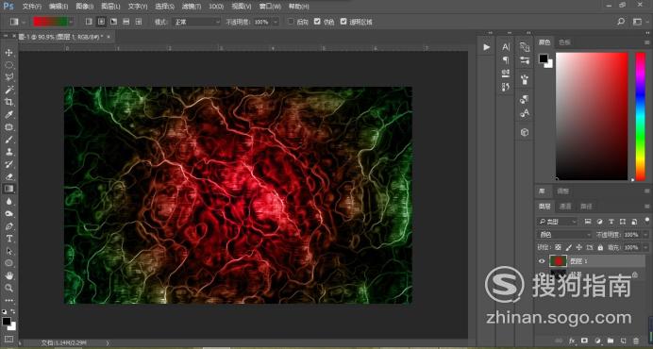Delete layer with trash icon

pyautogui.click(x=636, y=341)
